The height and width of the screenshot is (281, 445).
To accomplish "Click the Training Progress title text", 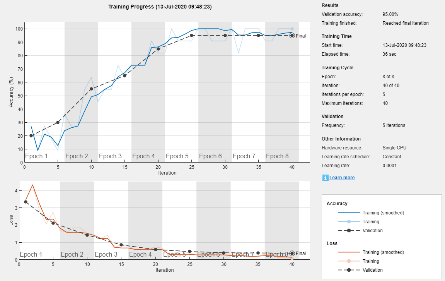I will 160,7.
